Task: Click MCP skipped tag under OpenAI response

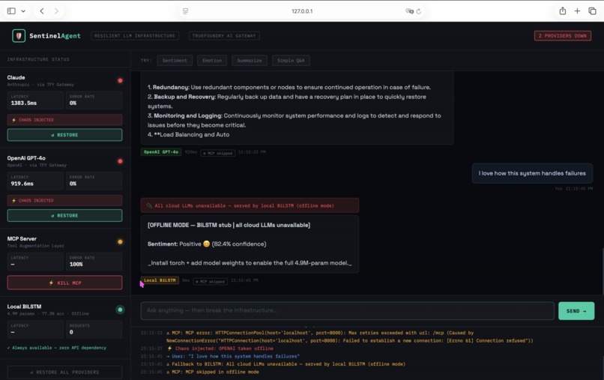Action: pyautogui.click(x=217, y=153)
